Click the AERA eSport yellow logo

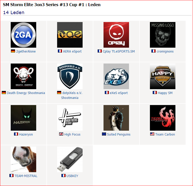[70, 35]
